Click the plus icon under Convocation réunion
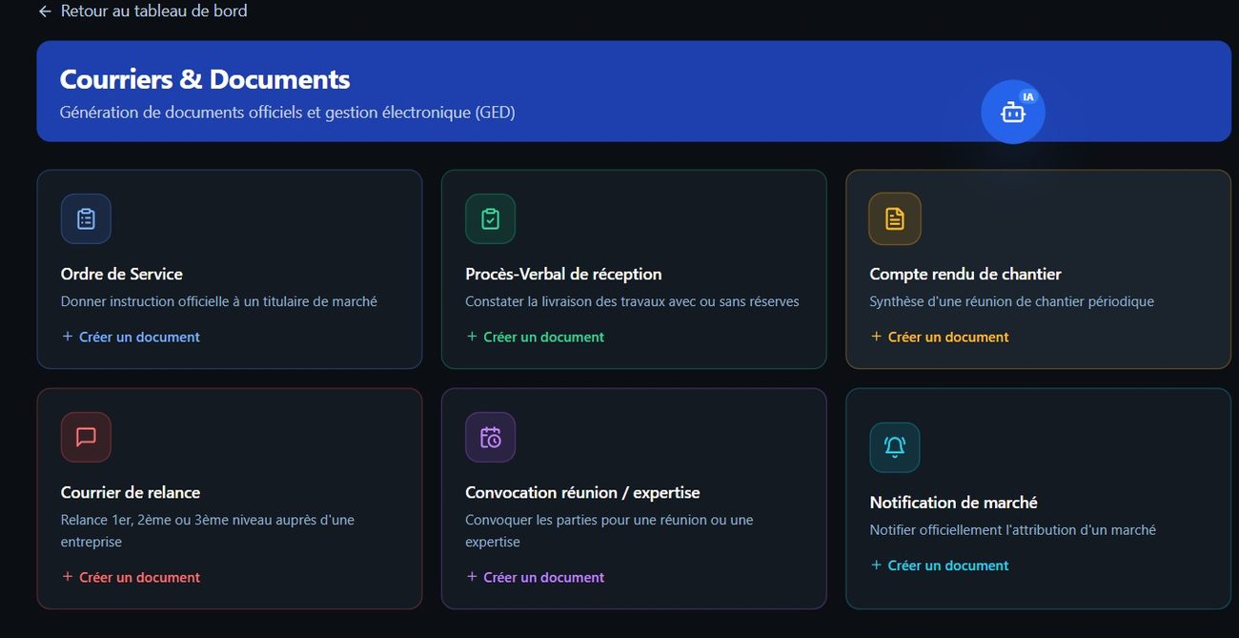The width and height of the screenshot is (1239, 638). point(472,577)
